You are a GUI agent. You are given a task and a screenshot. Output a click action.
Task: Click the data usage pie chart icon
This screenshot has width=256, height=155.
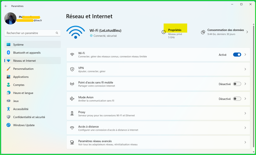(x=203, y=32)
